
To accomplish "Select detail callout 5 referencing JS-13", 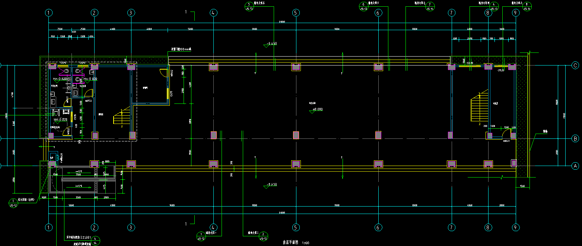I will (249, 6).
